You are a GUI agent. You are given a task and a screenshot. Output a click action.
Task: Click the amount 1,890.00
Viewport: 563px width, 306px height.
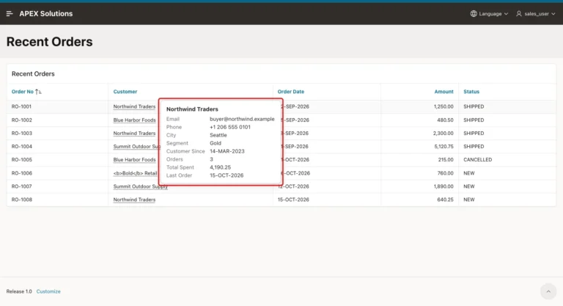coord(444,186)
